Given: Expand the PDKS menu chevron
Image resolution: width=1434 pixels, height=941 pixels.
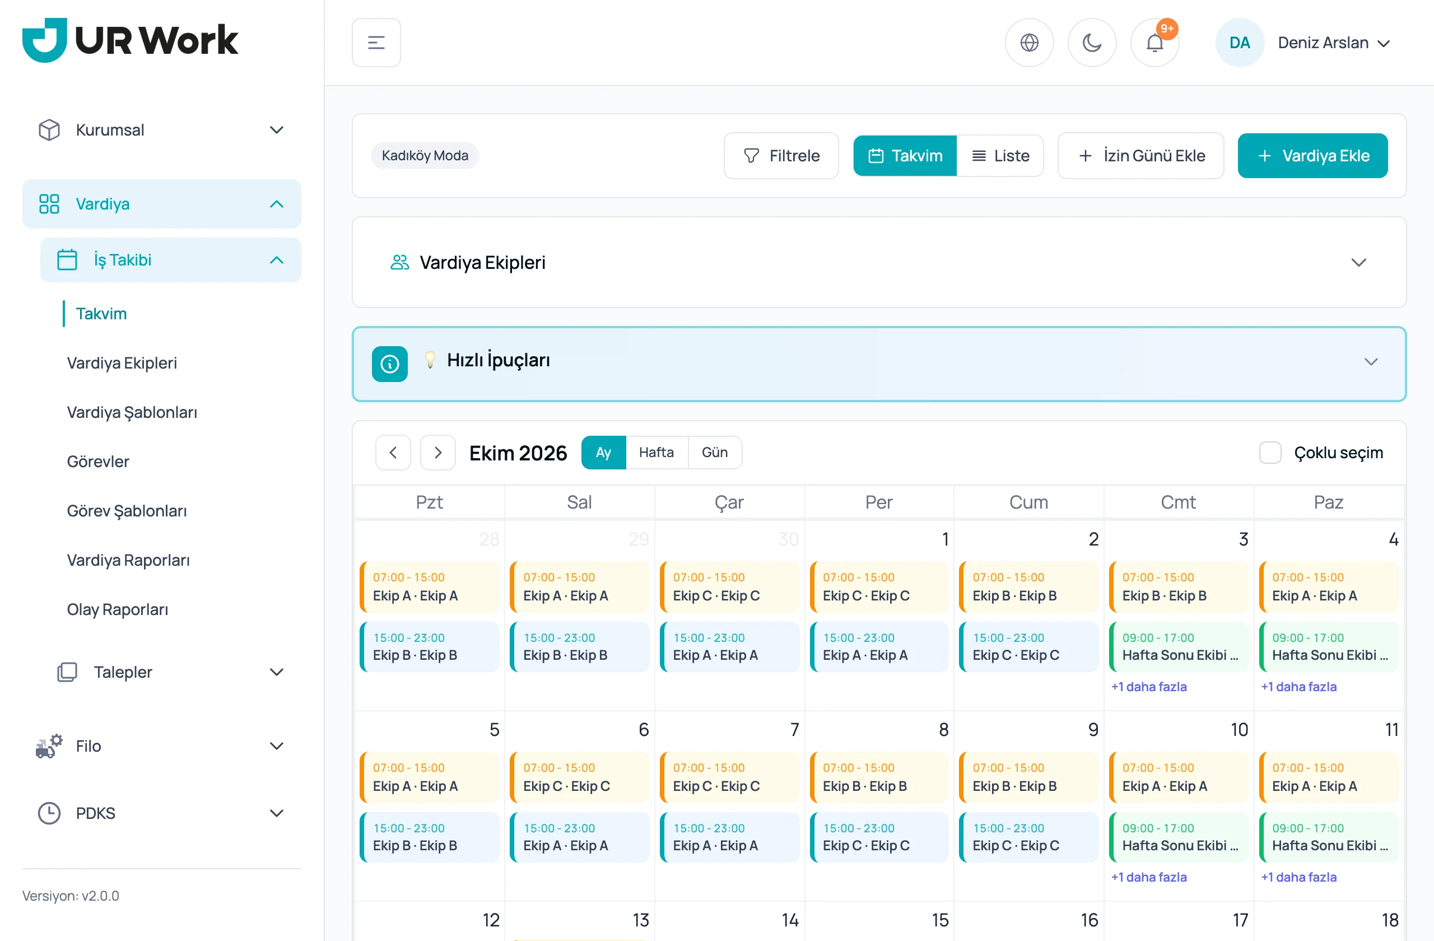Looking at the screenshot, I should [277, 813].
